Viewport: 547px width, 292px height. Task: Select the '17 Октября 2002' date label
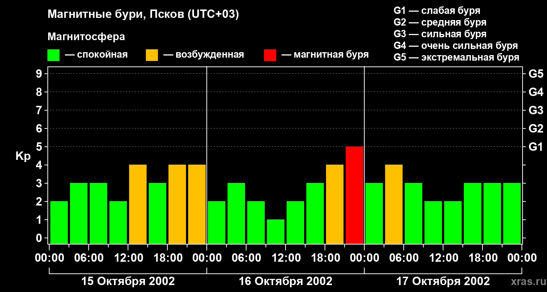443,281
